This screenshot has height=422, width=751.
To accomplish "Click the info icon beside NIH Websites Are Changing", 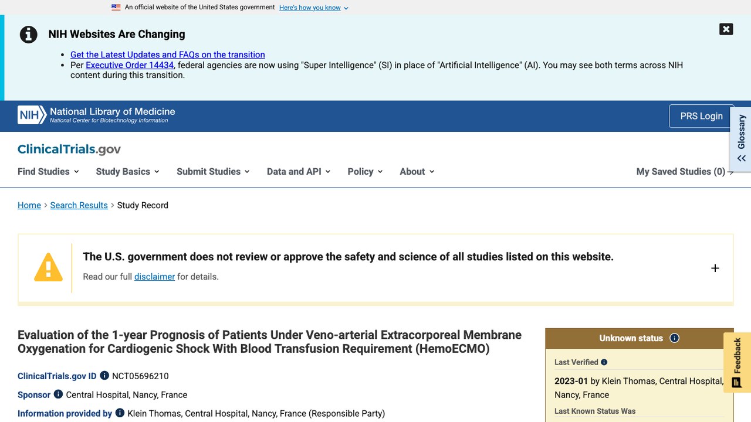I will 29,35.
